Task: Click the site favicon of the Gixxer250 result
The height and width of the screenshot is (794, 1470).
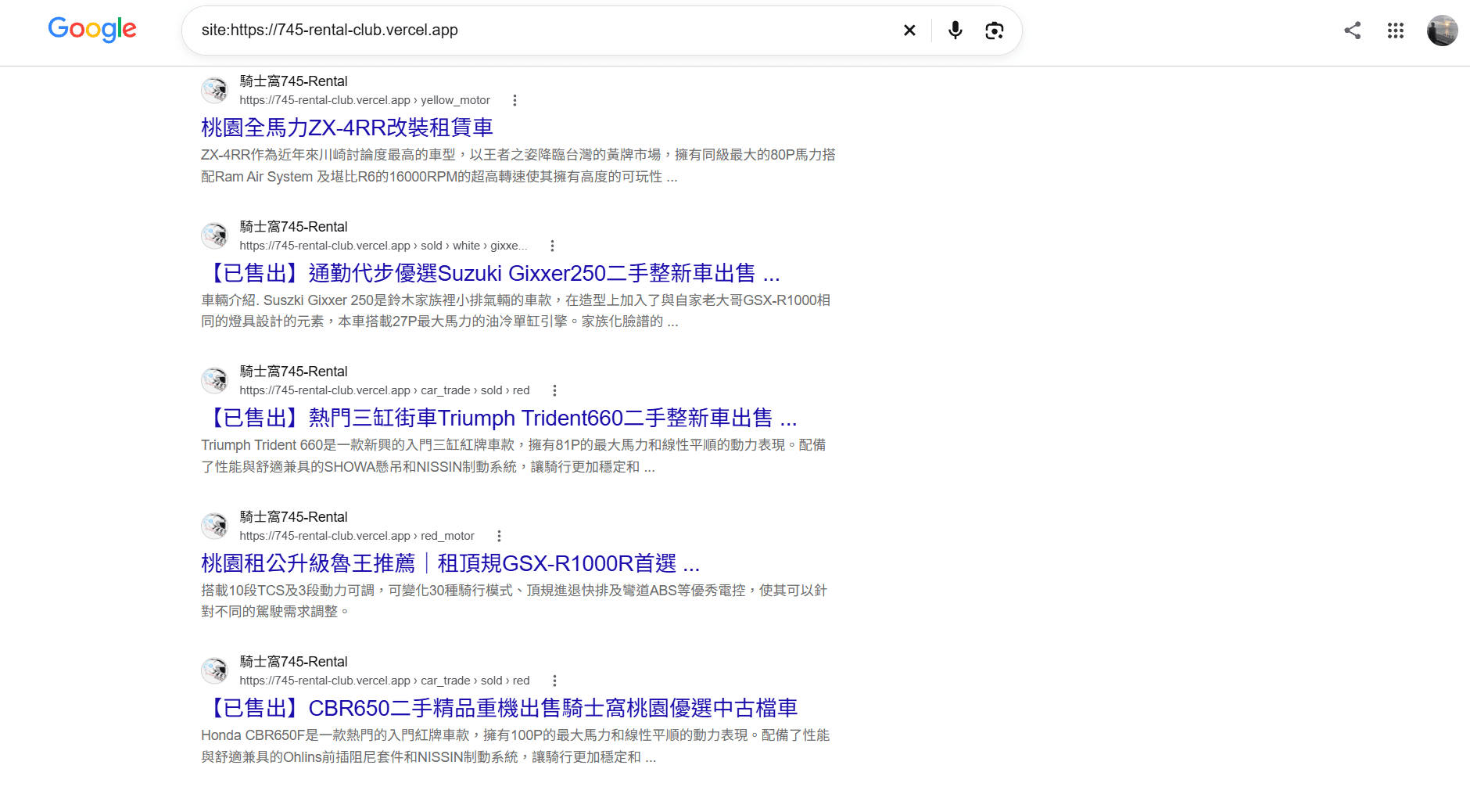Action: (x=214, y=235)
